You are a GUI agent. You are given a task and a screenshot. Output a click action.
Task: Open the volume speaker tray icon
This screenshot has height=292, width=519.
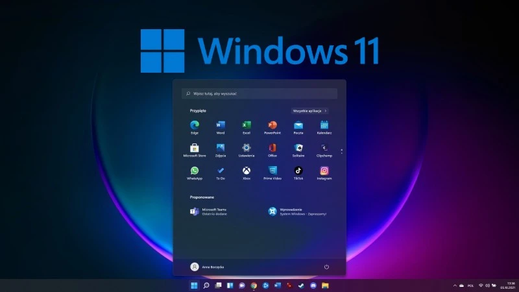[x=487, y=286]
